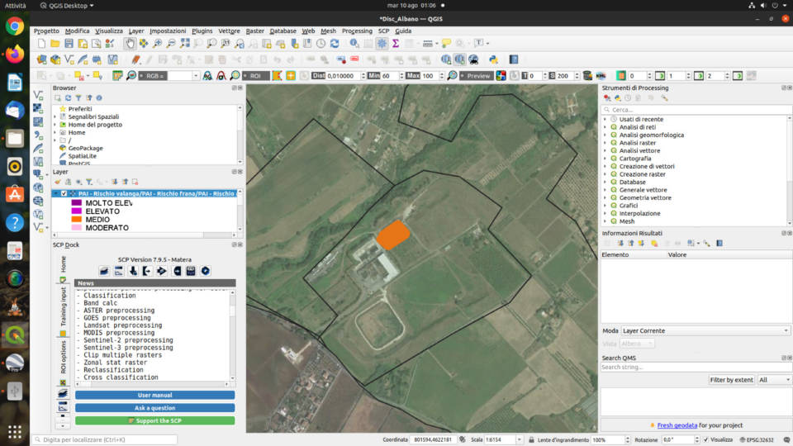Follow the Fresh geodata link
793x446 pixels.
[x=677, y=425]
